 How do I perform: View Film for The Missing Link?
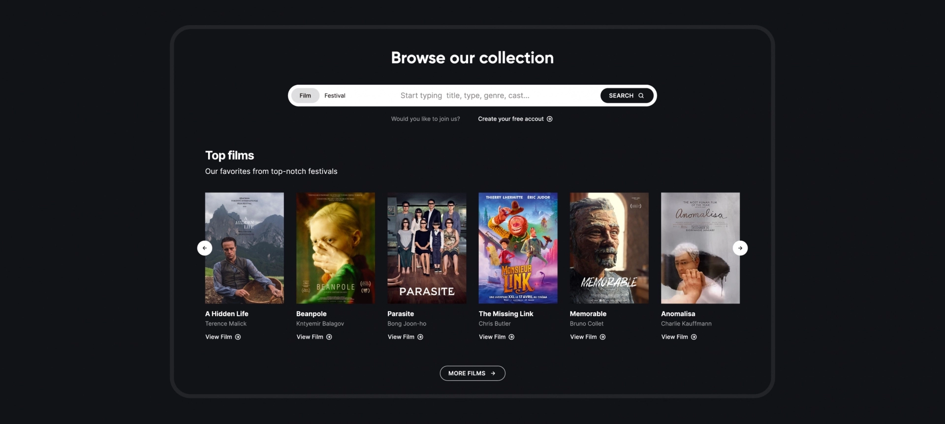click(497, 337)
